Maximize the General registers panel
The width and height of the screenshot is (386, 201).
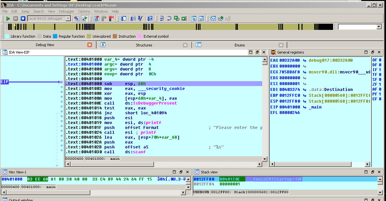tap(366, 52)
